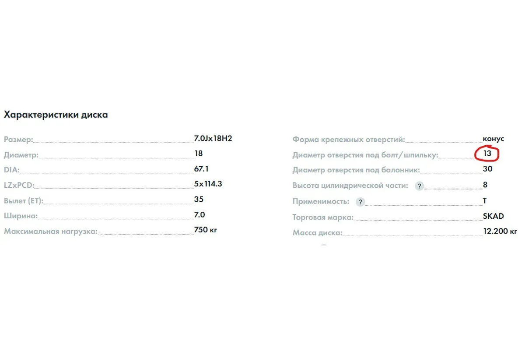Click the LZxPCD value 5x114.3
Viewport: 525px width, 350px height.
[x=208, y=184]
